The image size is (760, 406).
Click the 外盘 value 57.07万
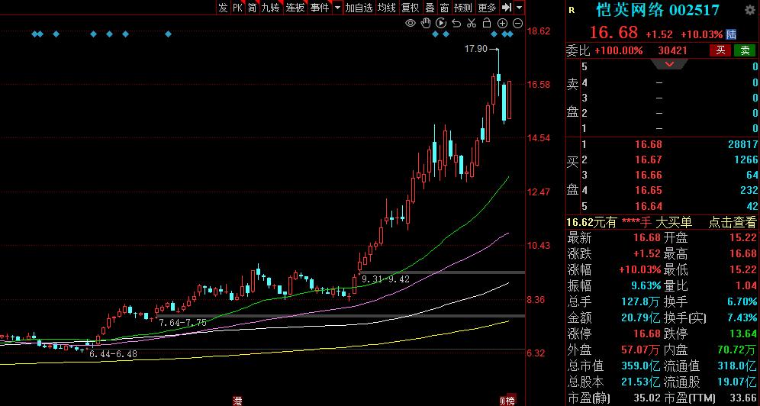click(x=641, y=350)
